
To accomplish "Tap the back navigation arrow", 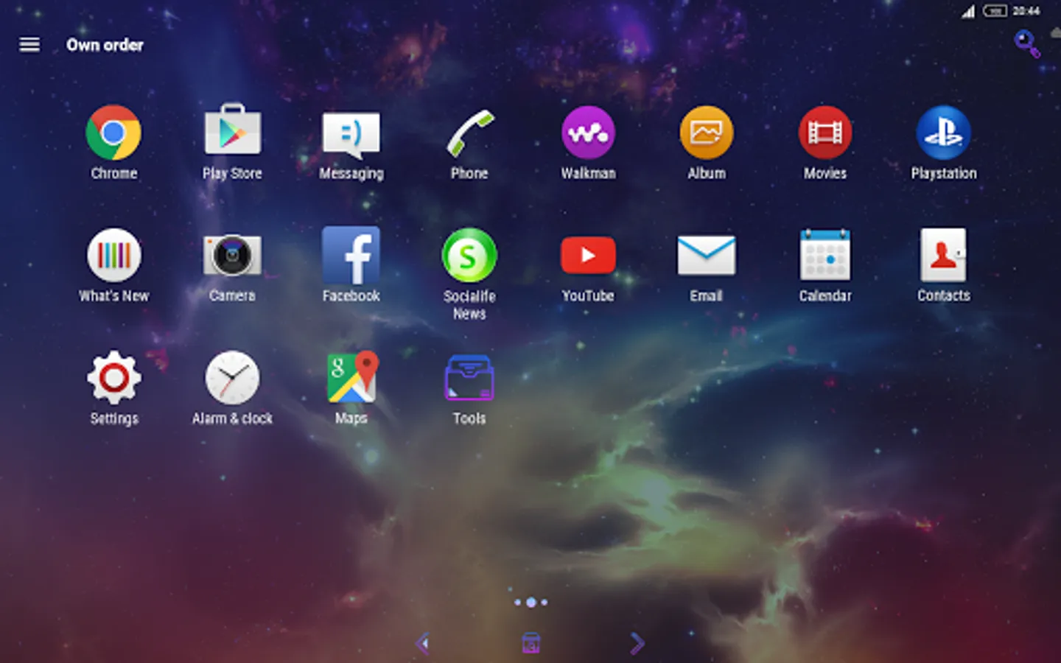I will point(423,643).
